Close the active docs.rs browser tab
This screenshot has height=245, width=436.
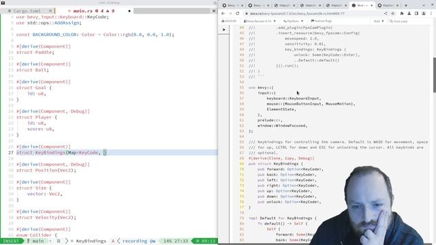pos(371,5)
